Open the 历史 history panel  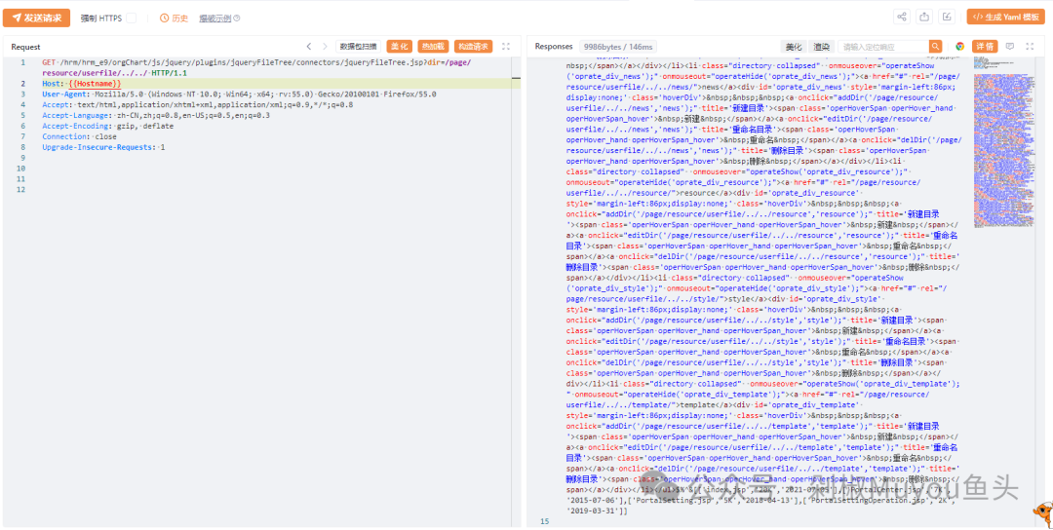[174, 18]
